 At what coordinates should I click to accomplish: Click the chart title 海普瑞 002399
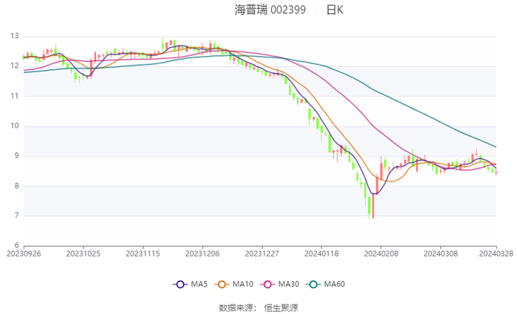click(270, 10)
